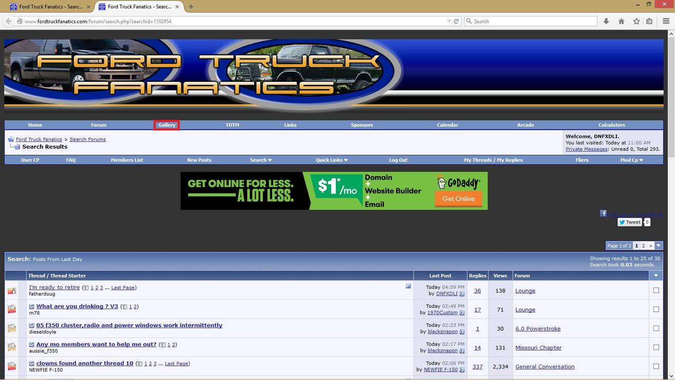Open the Members List link
The image size is (675, 380).
(x=127, y=160)
